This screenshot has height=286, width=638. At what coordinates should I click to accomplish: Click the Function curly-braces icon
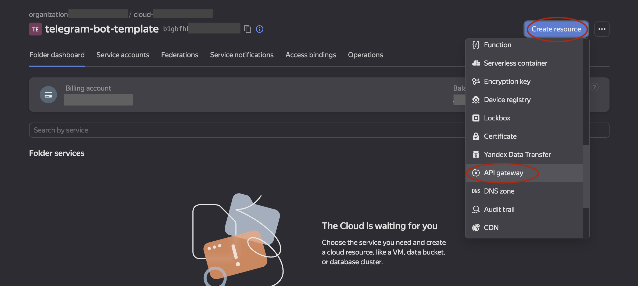coord(476,45)
